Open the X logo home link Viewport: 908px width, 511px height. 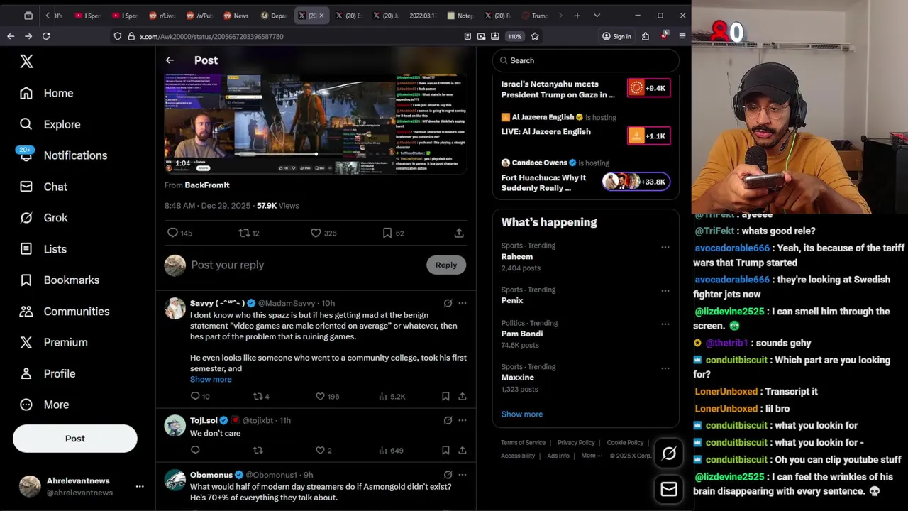click(x=26, y=62)
